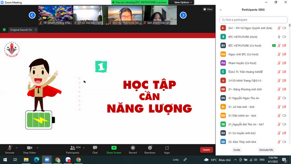Viewport: 291px width, 164px height.
Task: Click the Invite button
Action: click(236, 150)
